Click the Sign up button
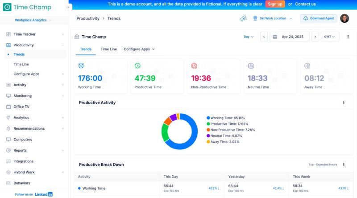This screenshot has width=357, height=198. 275,4
